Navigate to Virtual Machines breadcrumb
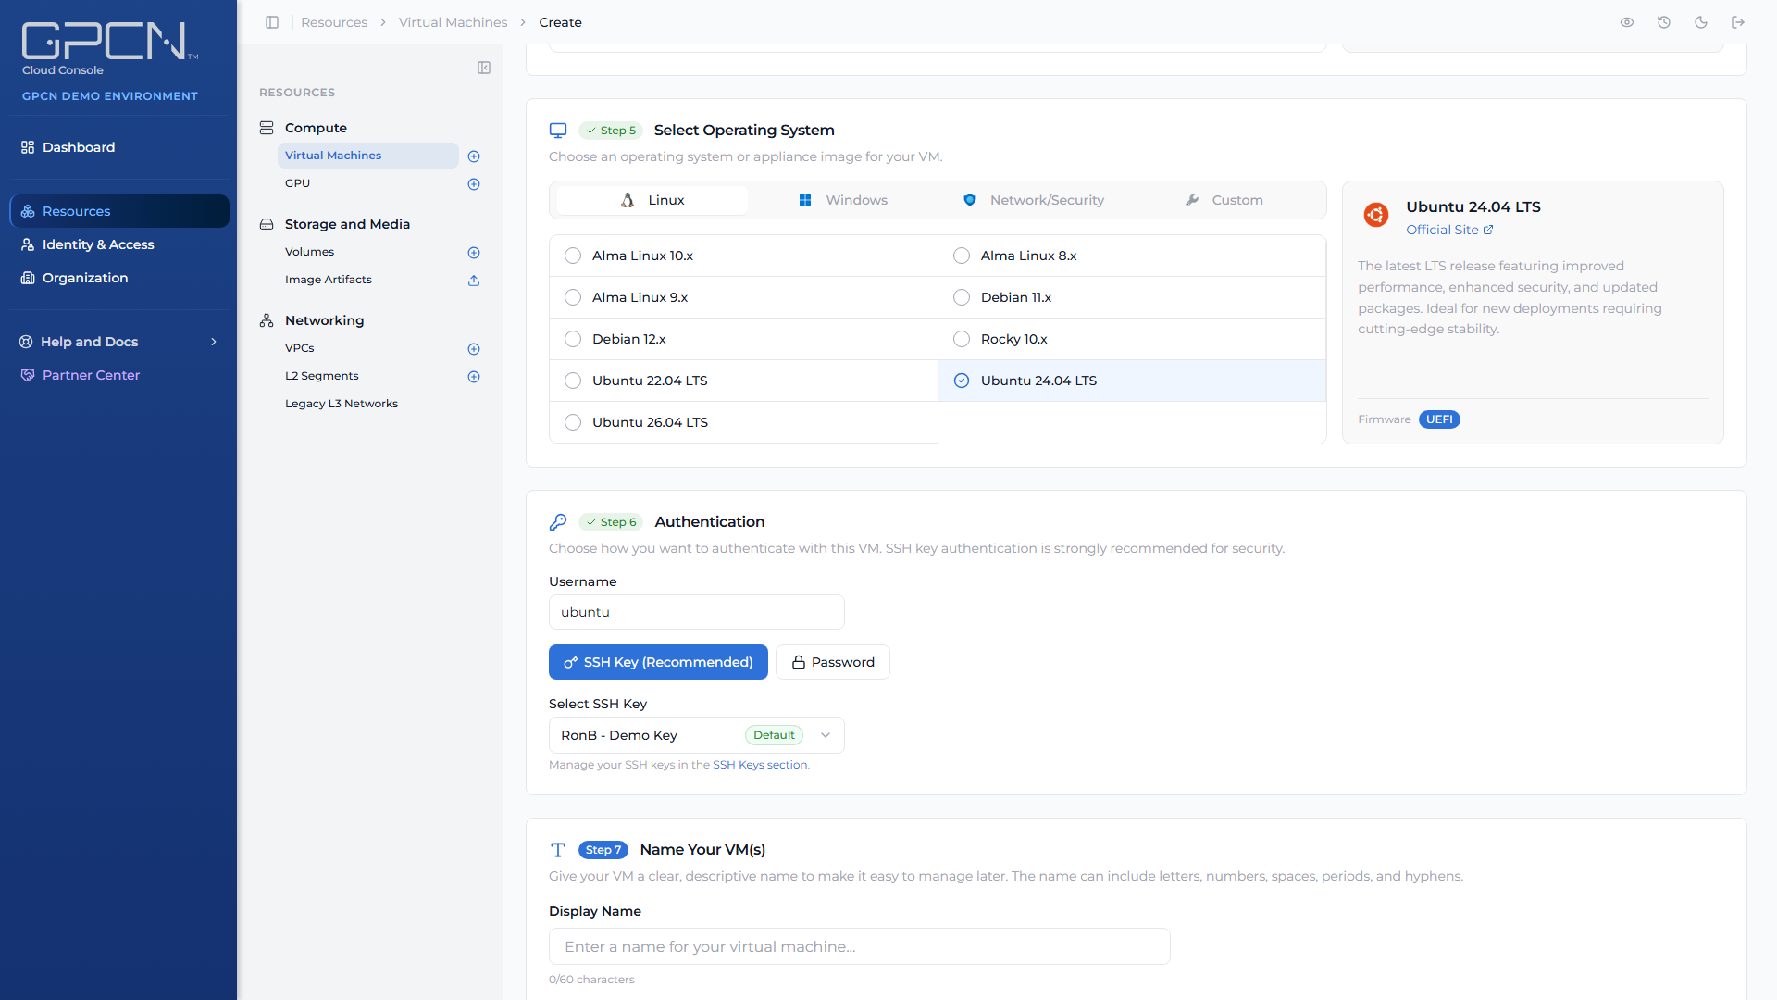The image size is (1777, 1000). coord(453,22)
